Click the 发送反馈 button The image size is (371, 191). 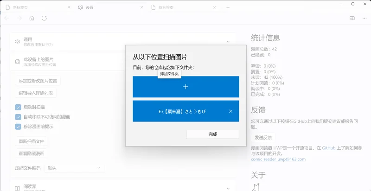[263, 137]
